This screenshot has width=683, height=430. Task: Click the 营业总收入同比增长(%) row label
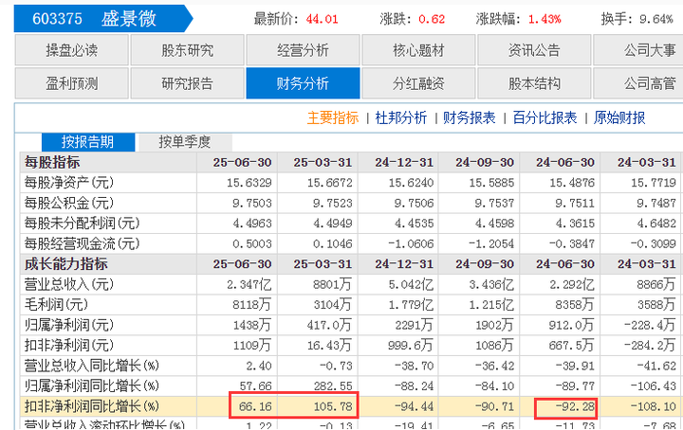(x=91, y=366)
